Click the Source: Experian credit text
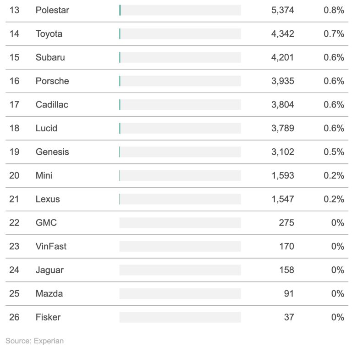 [x=34, y=341]
